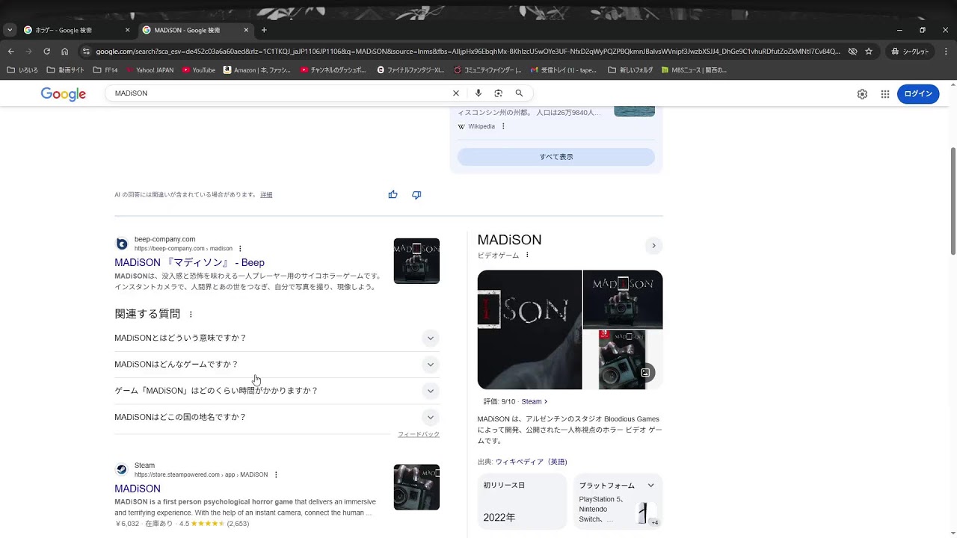Select the MADiSON - Google 検索 tab
957x538 pixels.
pyautogui.click(x=187, y=30)
